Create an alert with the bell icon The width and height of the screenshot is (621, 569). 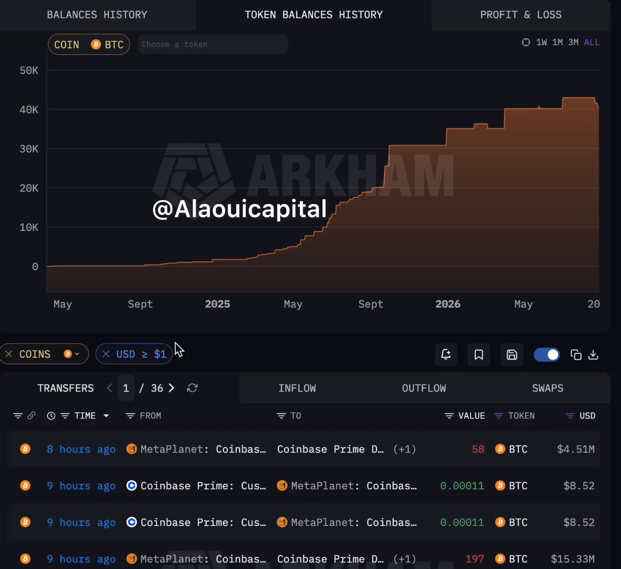coord(446,354)
